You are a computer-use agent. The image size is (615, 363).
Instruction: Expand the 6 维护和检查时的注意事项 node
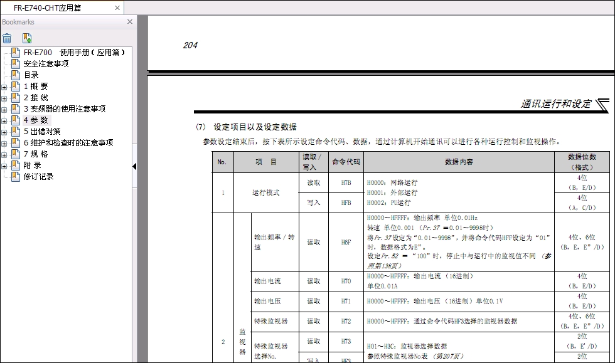point(4,143)
